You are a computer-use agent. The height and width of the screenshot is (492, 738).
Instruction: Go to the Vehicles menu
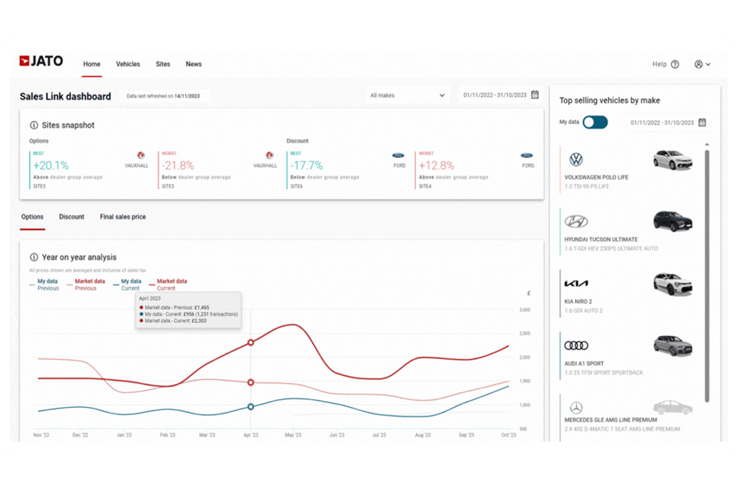point(128,64)
